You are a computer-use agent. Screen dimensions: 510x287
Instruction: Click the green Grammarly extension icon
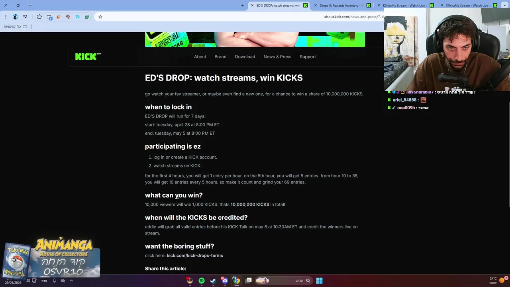tap(87, 17)
